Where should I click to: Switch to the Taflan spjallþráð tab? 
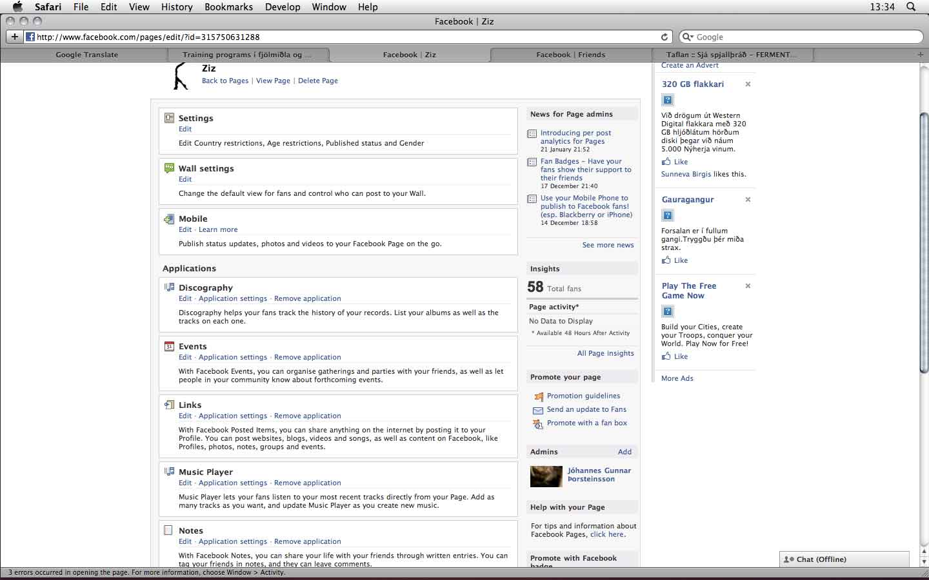coord(732,55)
